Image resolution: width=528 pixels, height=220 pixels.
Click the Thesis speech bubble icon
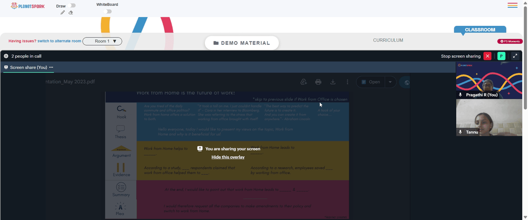click(x=120, y=129)
